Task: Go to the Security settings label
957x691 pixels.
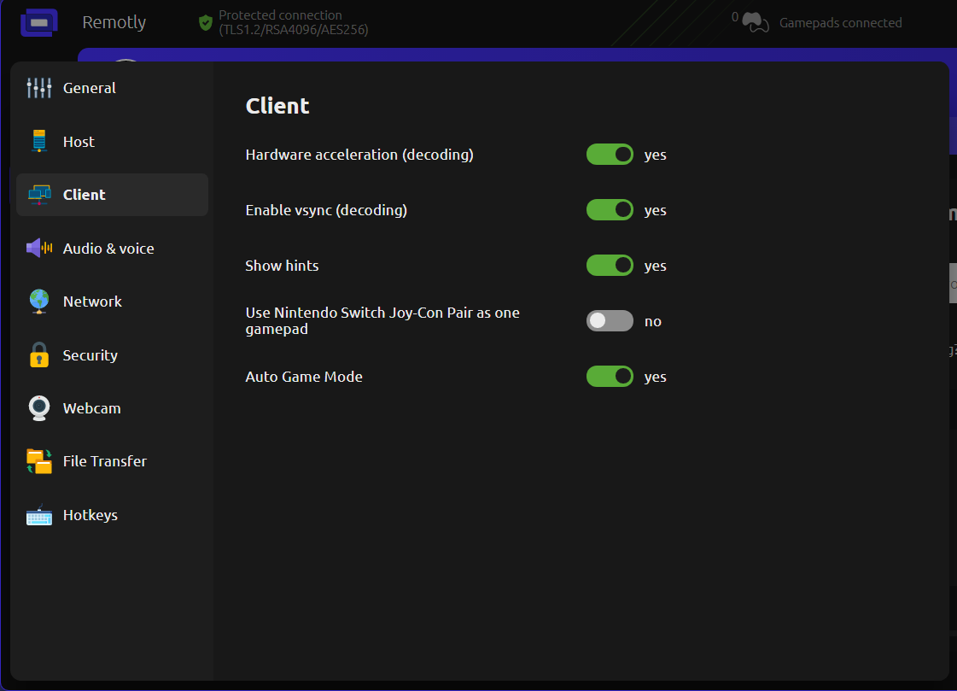Action: [90, 355]
